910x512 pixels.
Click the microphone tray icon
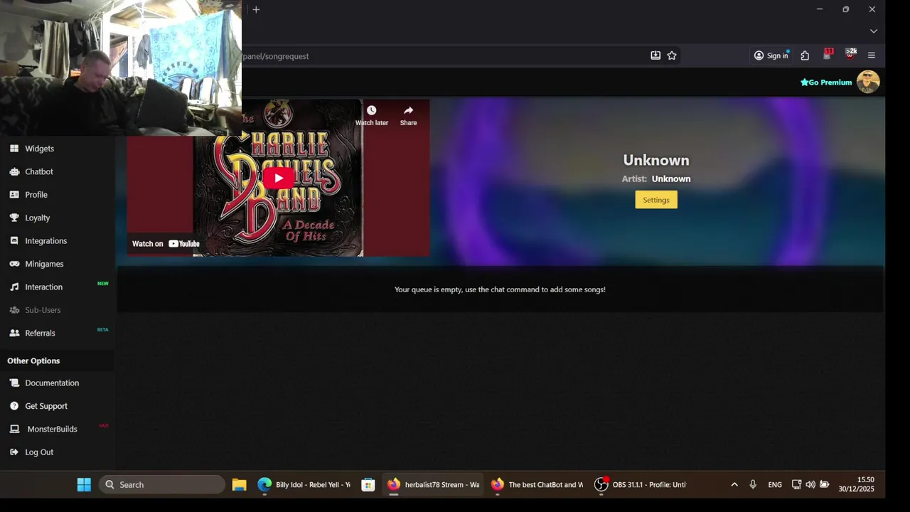pos(753,485)
